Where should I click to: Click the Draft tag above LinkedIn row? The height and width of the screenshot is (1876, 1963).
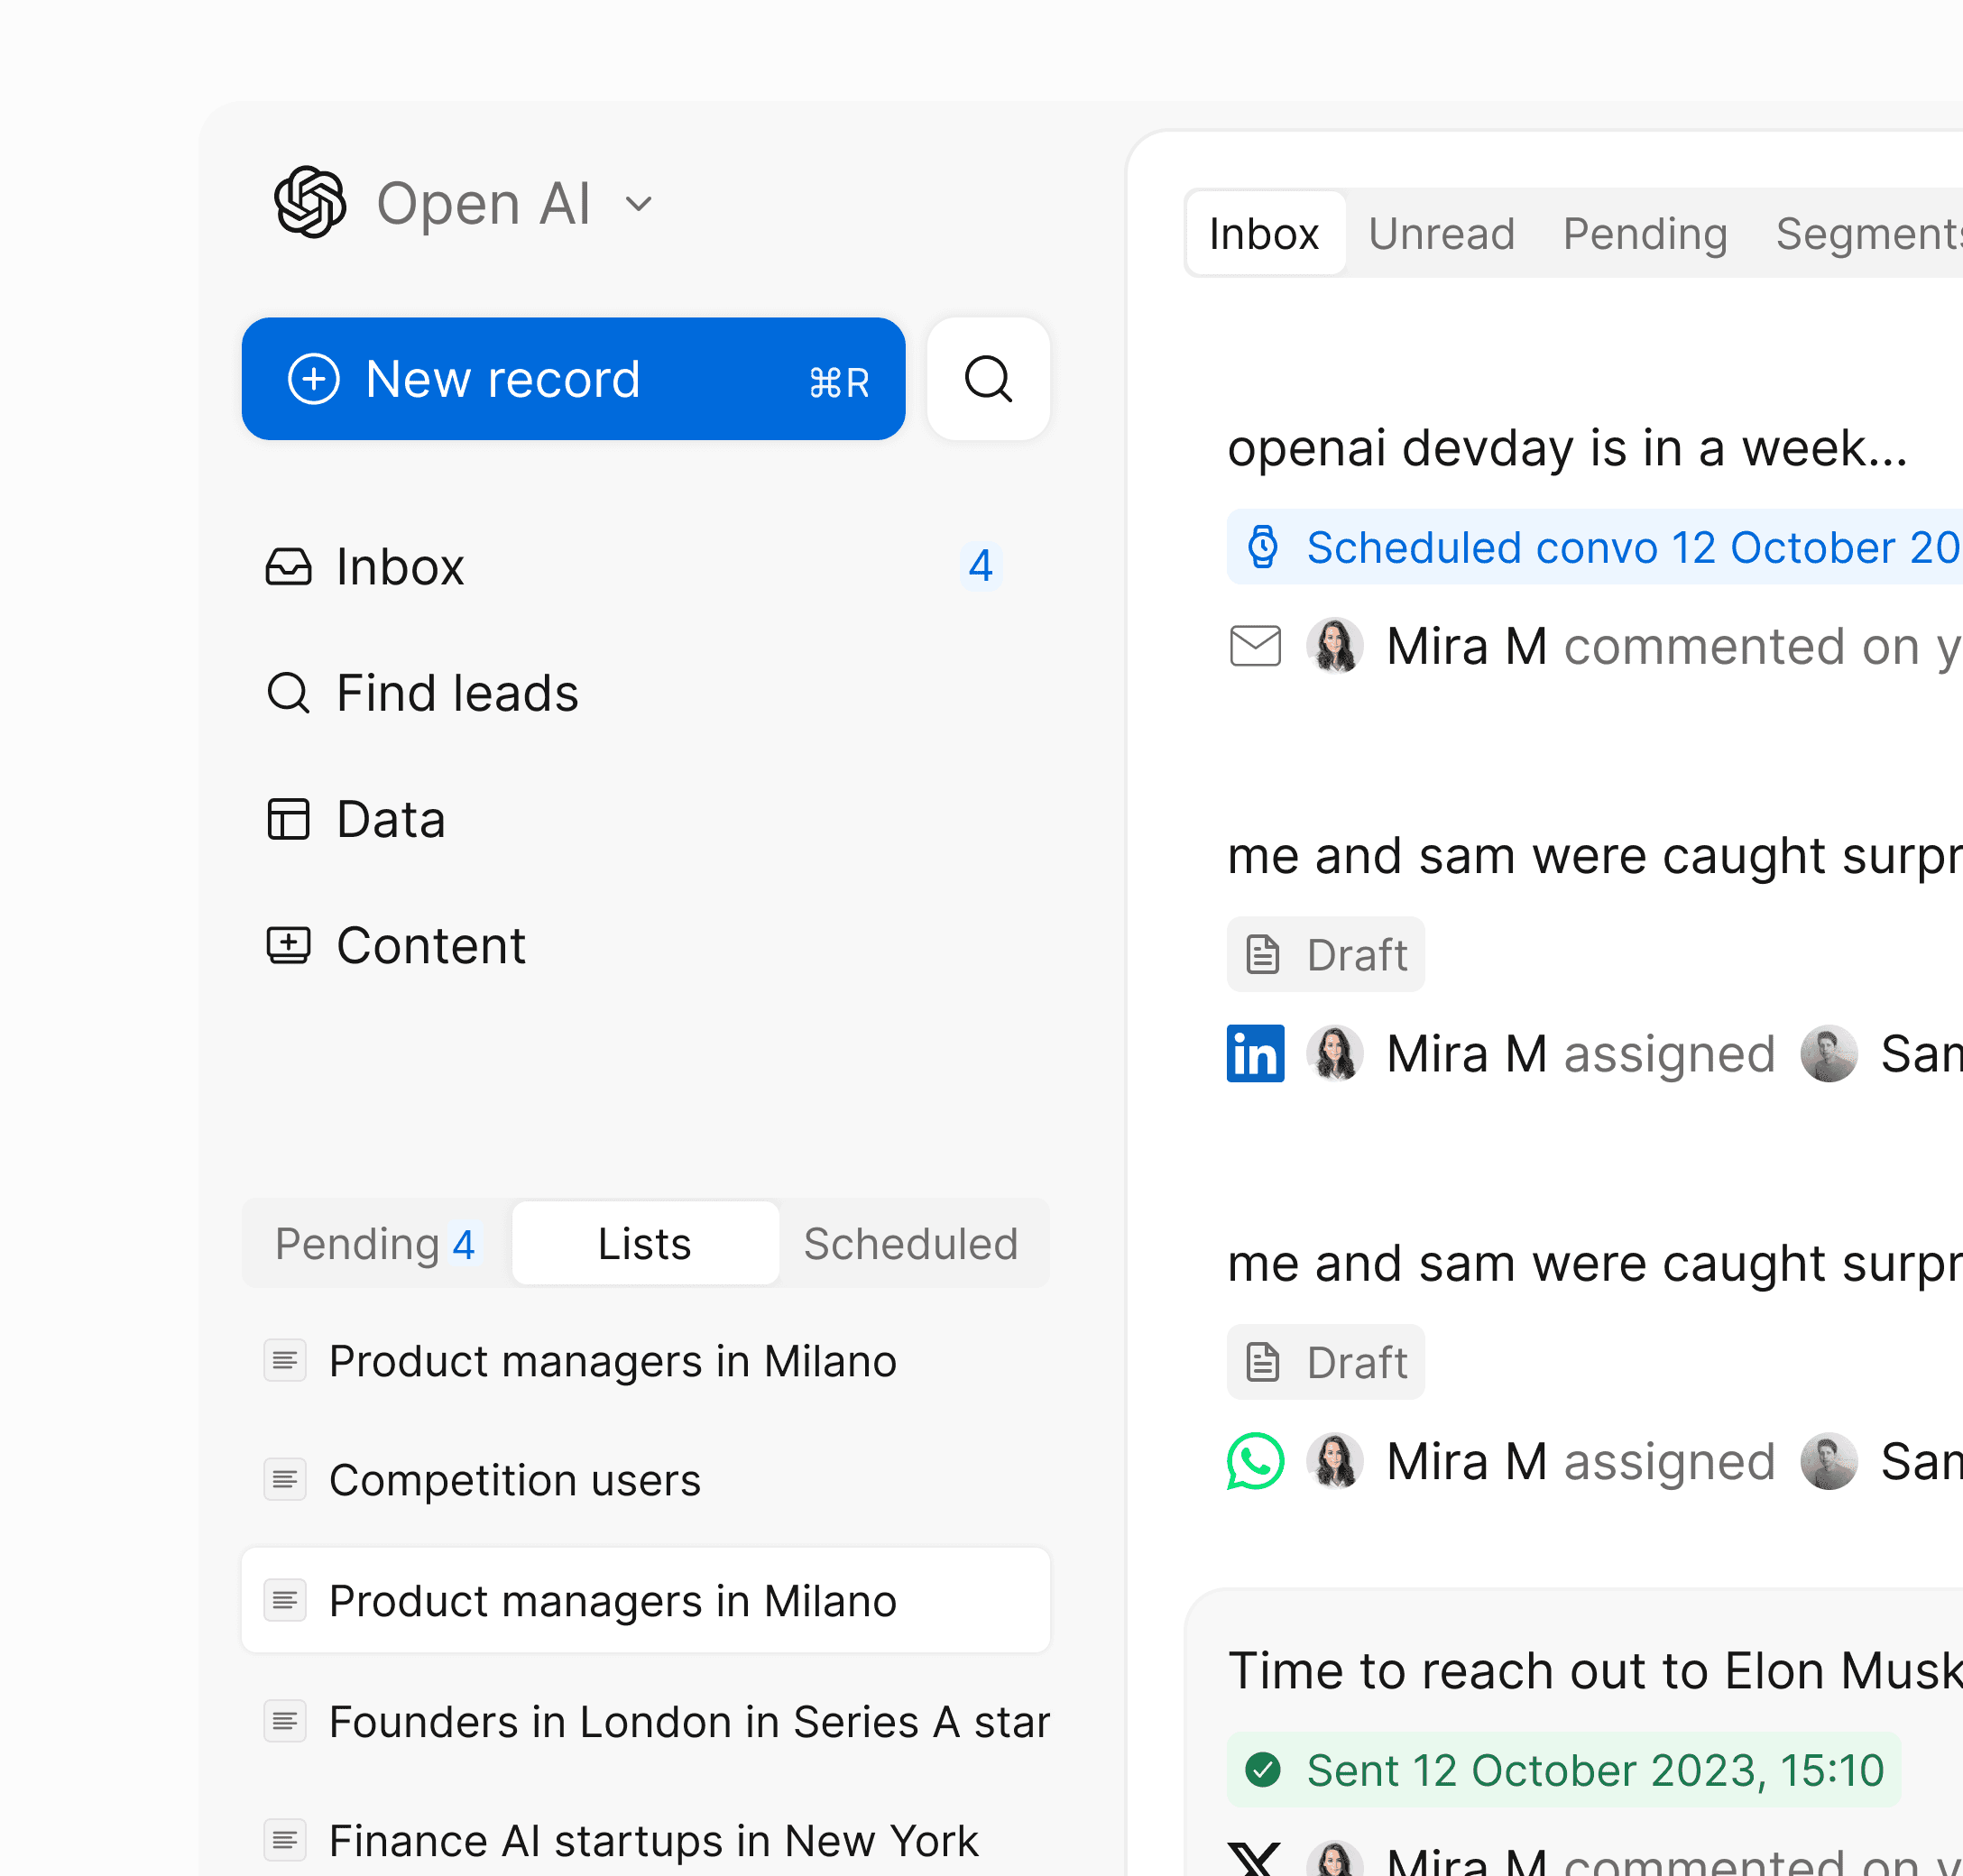tap(1325, 954)
